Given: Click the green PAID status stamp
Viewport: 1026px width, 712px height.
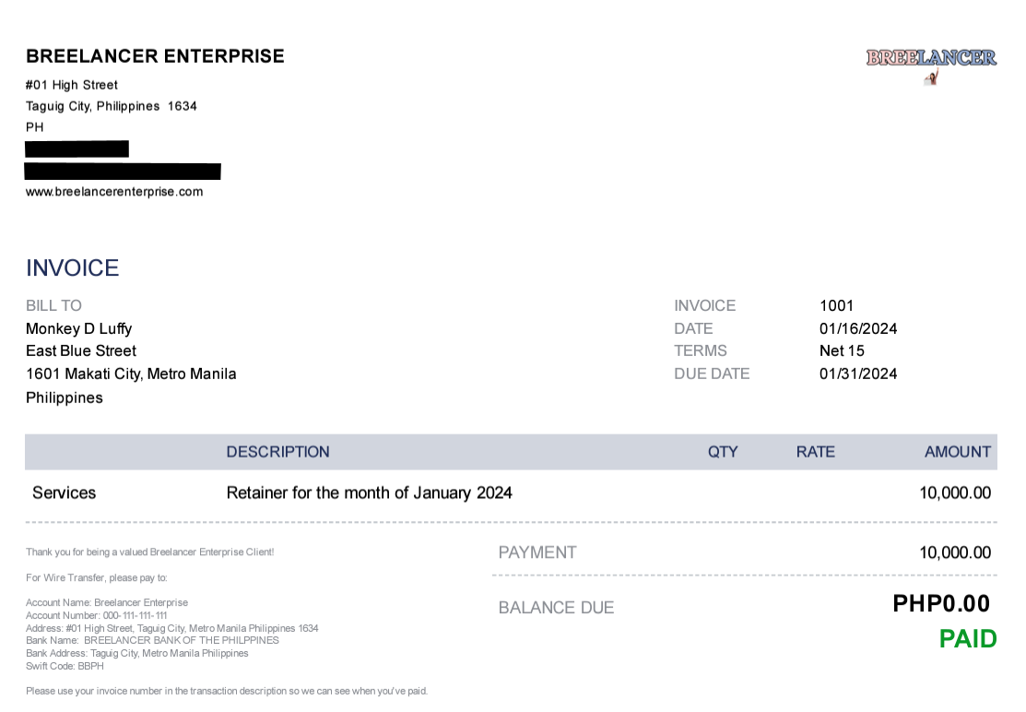Looking at the screenshot, I should [x=967, y=638].
